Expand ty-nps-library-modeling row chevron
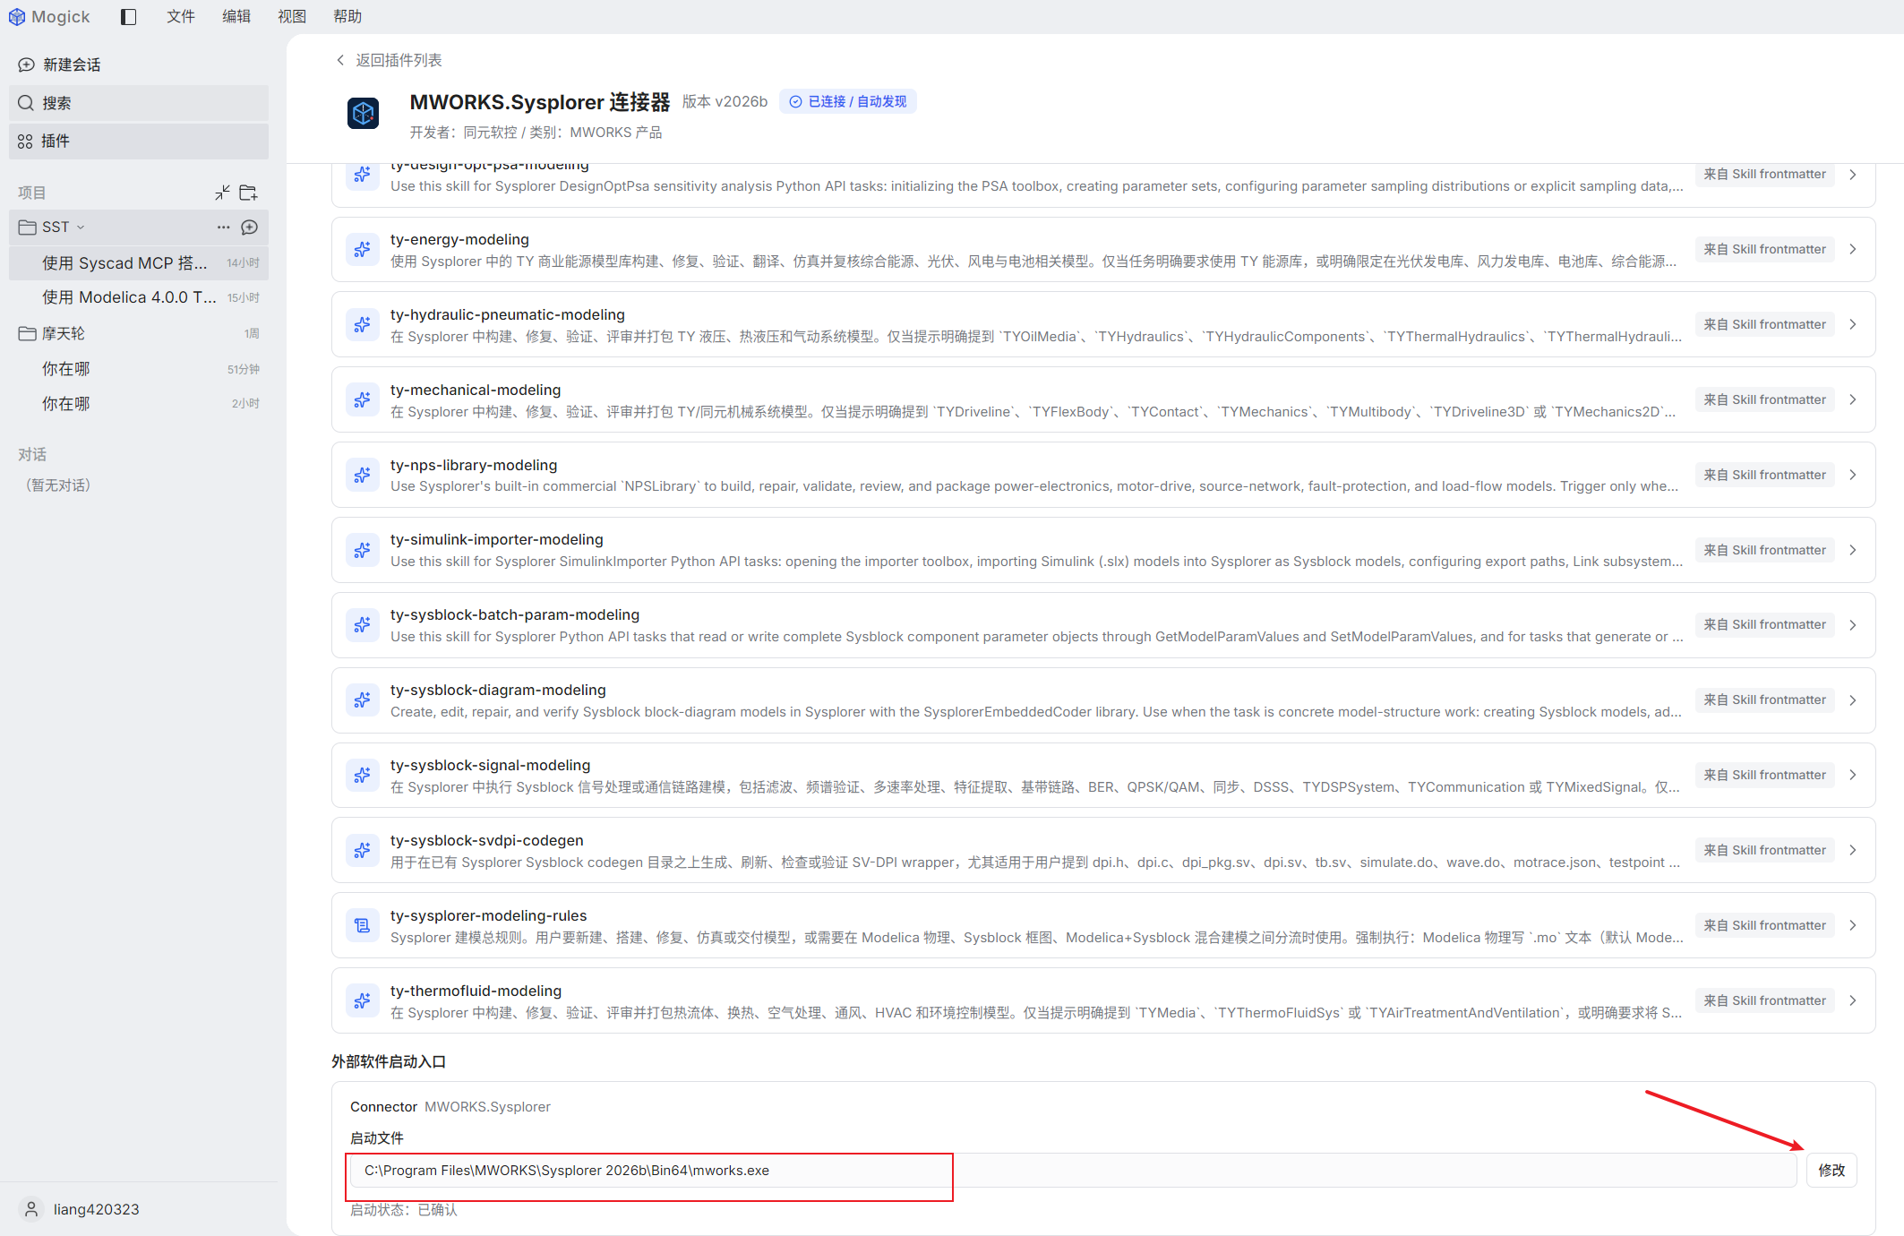 pyautogui.click(x=1853, y=475)
